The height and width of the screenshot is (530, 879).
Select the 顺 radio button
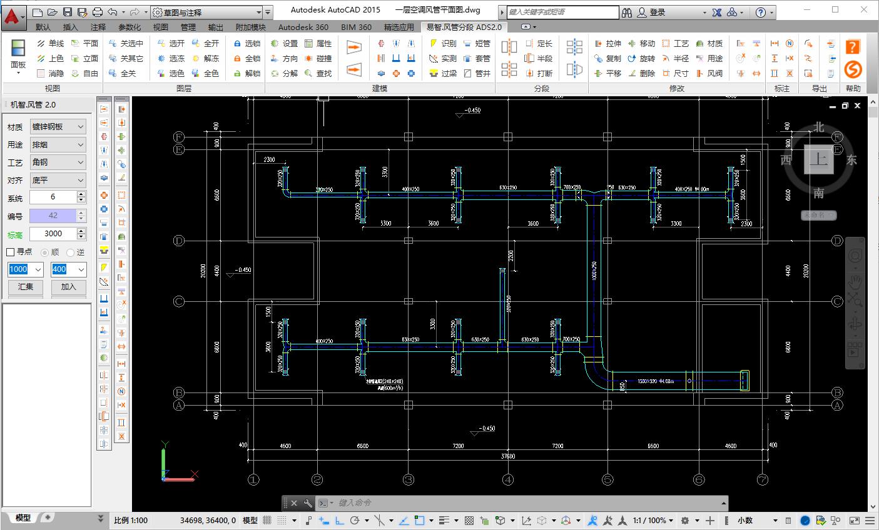[x=45, y=252]
